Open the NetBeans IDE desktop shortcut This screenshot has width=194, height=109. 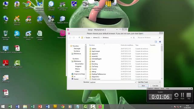[x=63, y=20]
